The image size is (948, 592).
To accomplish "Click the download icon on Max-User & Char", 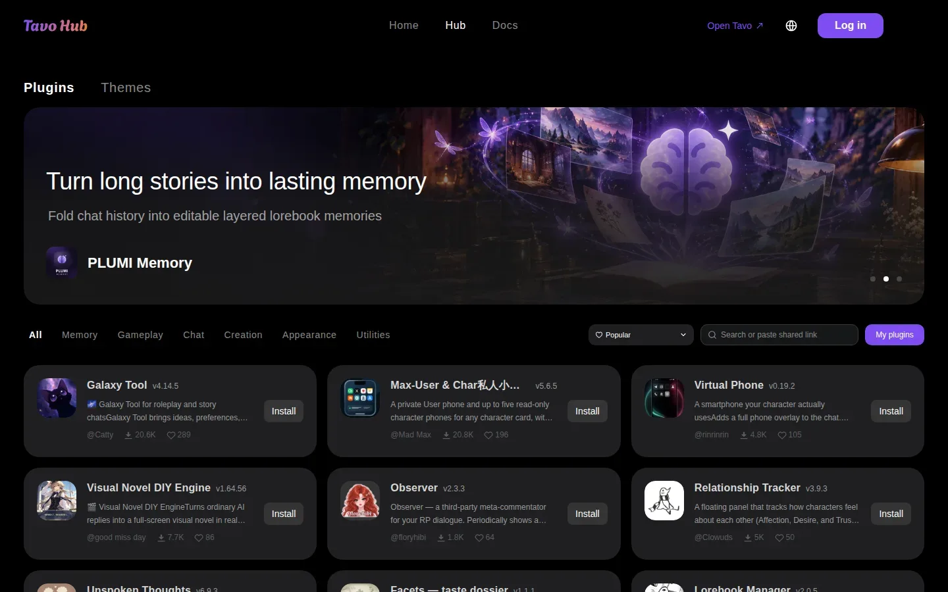I will coord(446,435).
